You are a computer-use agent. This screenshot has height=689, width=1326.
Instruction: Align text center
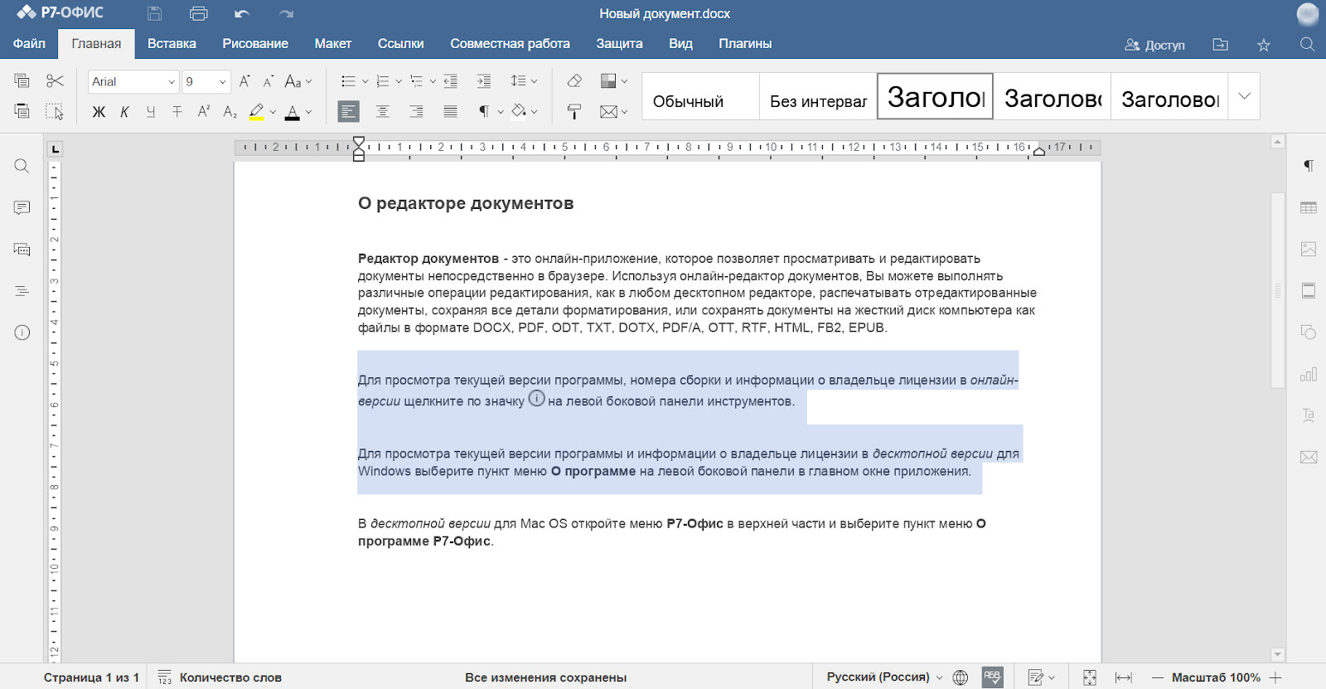tap(383, 111)
